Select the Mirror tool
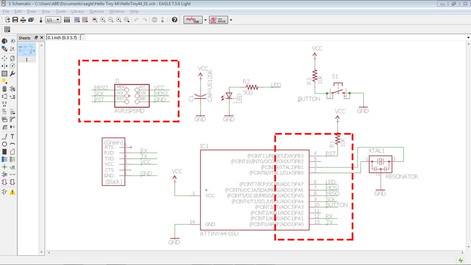This screenshot has width=471, height=265. coord(4,66)
